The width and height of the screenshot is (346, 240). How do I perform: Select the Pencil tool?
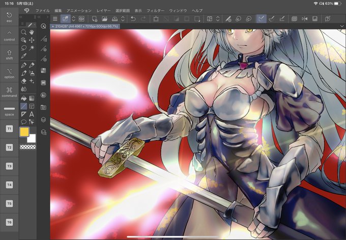[x=32, y=65]
